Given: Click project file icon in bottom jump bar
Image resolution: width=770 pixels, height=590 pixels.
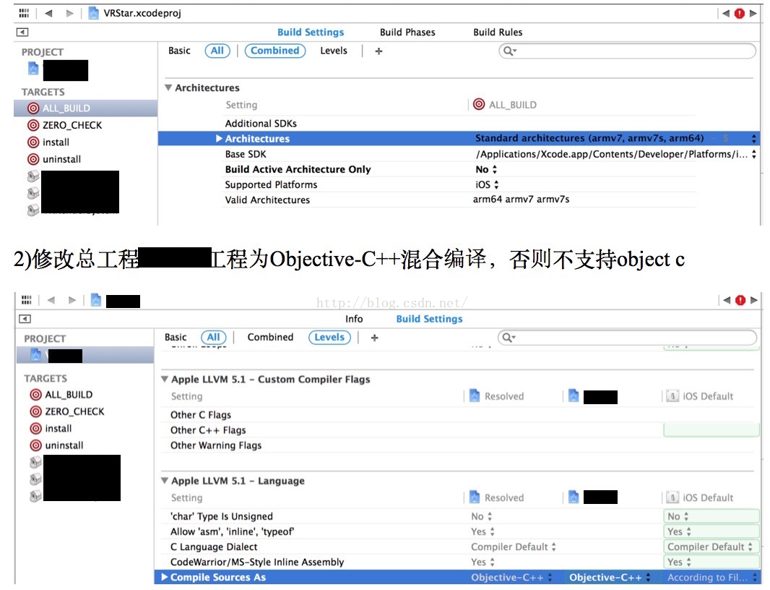Looking at the screenshot, I should click(96, 300).
